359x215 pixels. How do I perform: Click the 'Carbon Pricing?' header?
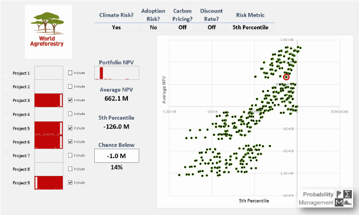click(x=182, y=15)
